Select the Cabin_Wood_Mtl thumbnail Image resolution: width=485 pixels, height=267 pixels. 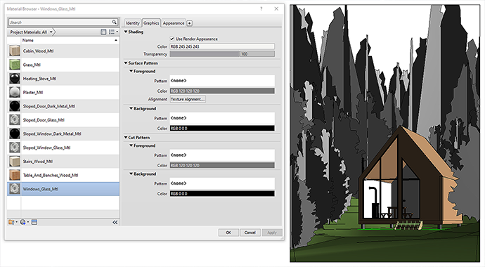[15, 51]
